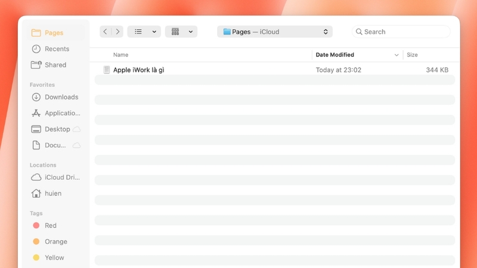This screenshot has height=268, width=477.
Task: Open the Documents page icon
Action: click(36, 145)
